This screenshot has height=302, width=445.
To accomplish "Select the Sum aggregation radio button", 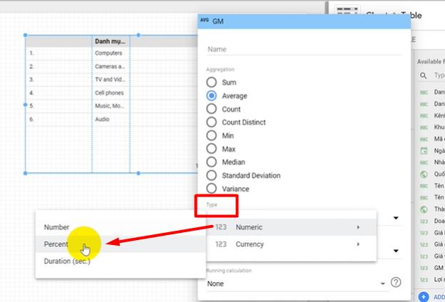I will tap(211, 82).
